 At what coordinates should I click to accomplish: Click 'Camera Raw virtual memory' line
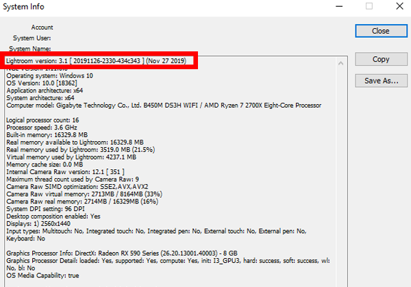pos(84,194)
